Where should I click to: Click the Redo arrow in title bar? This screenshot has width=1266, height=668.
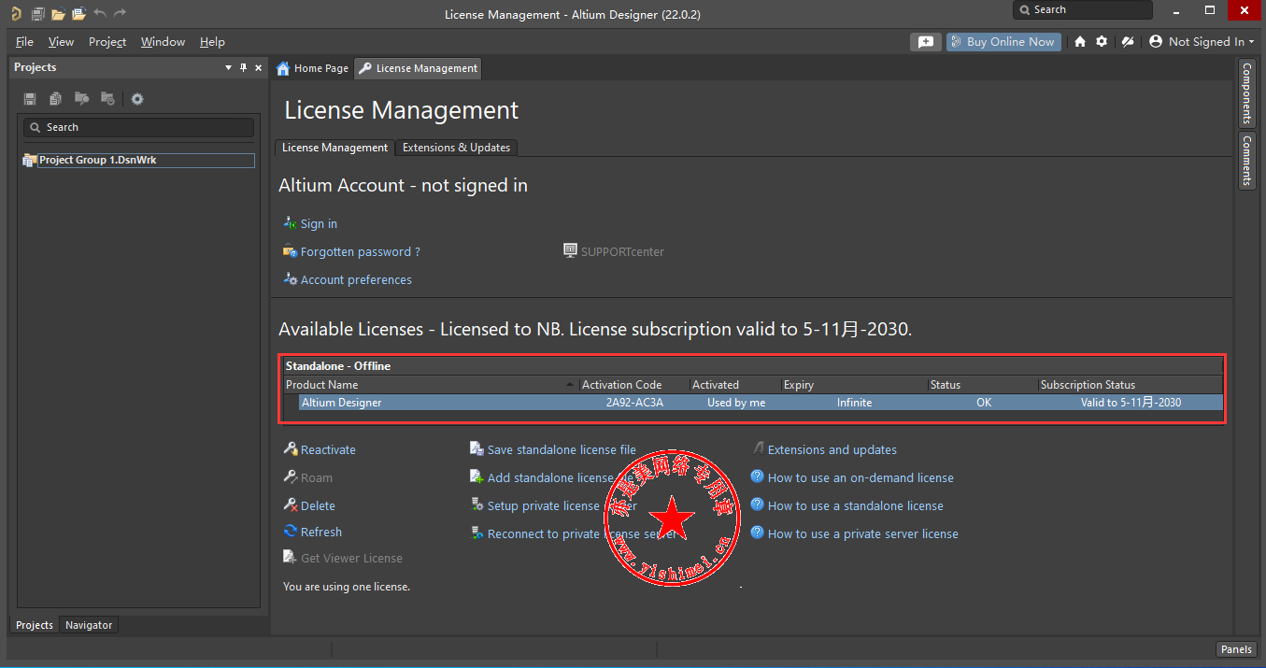(121, 14)
